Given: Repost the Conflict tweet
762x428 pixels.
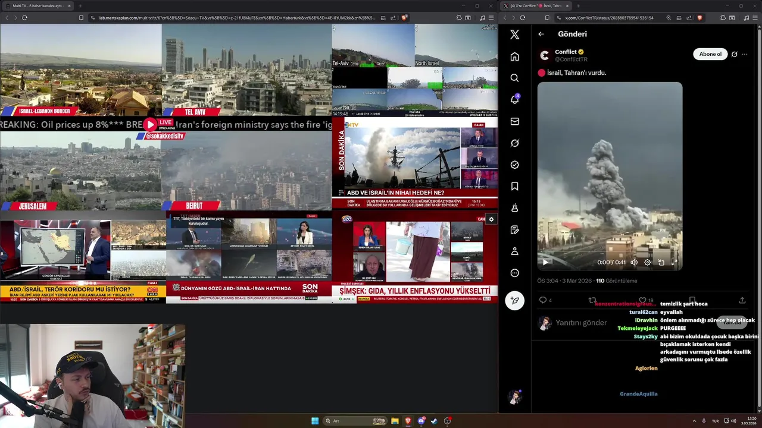Looking at the screenshot, I should (x=592, y=300).
